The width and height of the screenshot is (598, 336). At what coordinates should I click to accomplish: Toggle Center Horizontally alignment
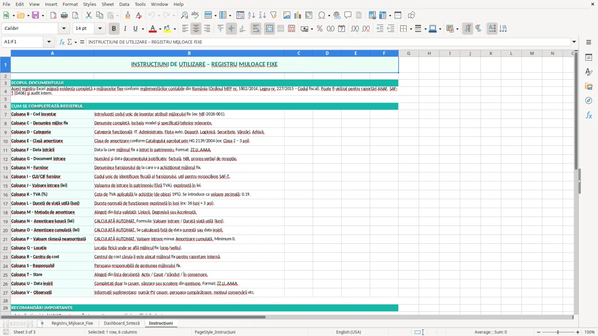click(x=196, y=29)
